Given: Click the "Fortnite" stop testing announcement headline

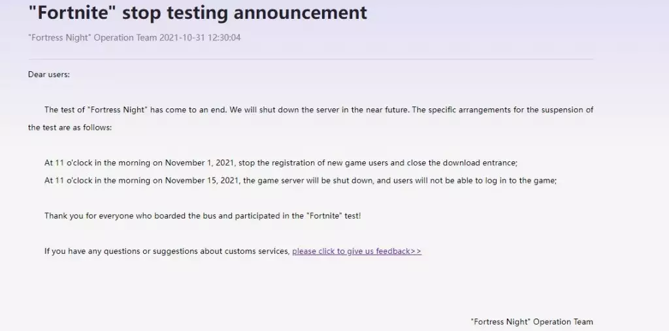Looking at the screenshot, I should pyautogui.click(x=198, y=12).
